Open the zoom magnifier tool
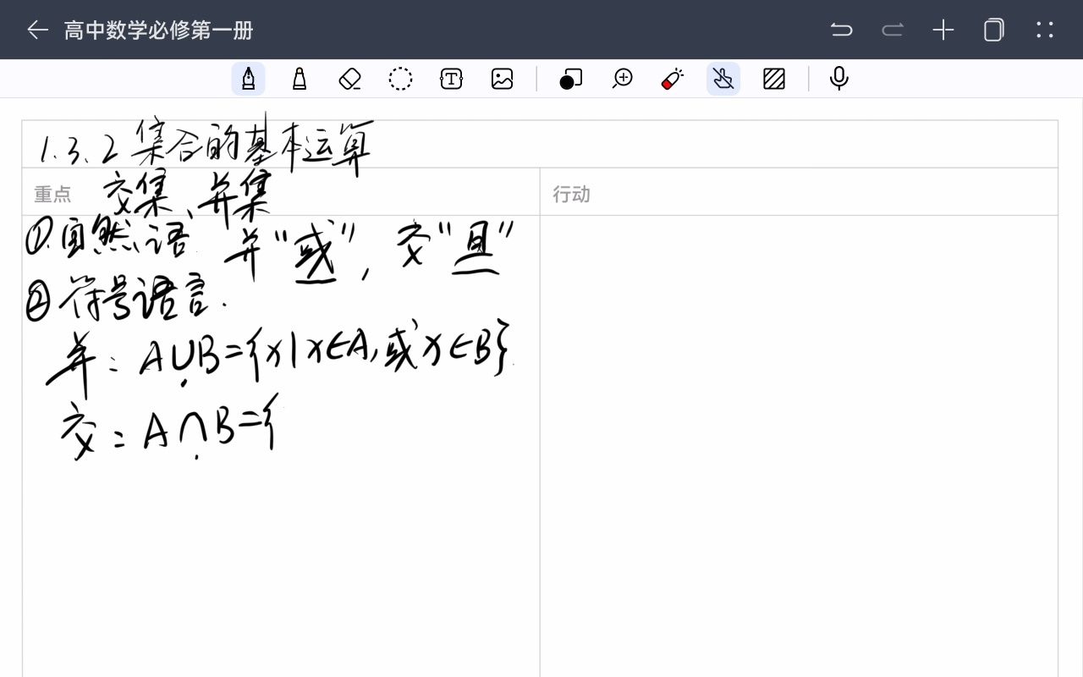Screen dimensions: 1083x677 pos(623,79)
